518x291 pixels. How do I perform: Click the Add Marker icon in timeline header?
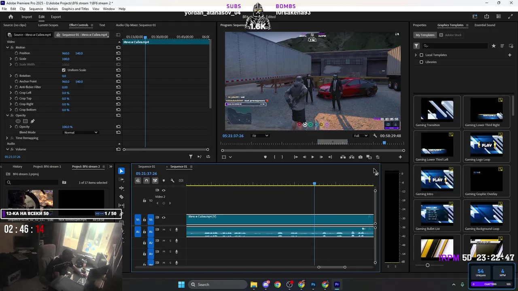[x=163, y=181]
